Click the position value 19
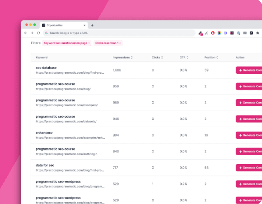Screen dimensions: 262x204 (x=206, y=135)
